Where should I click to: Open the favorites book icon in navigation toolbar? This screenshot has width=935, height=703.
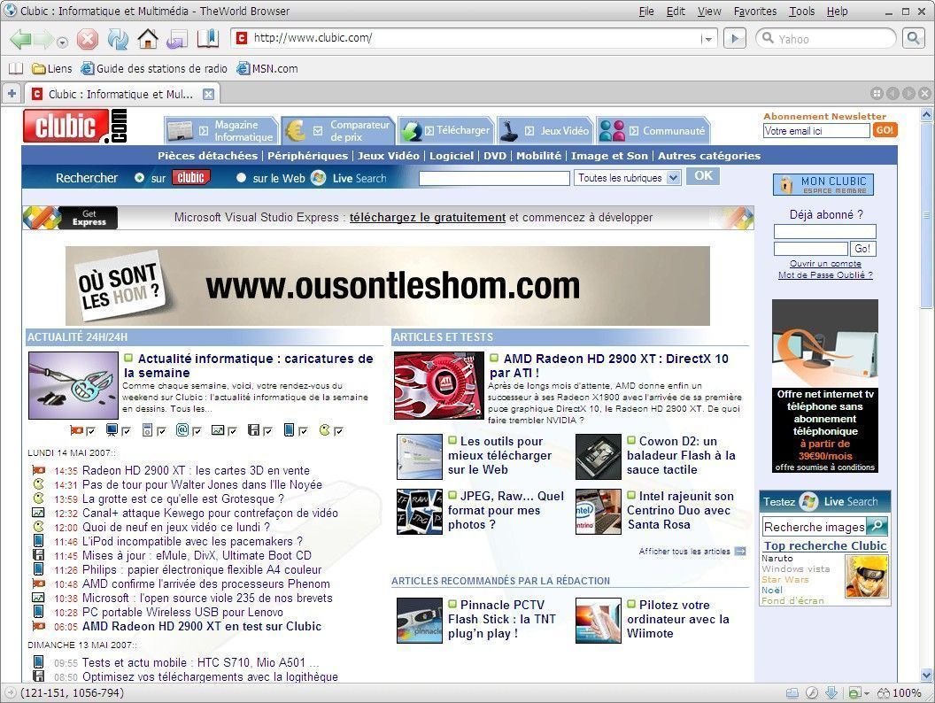208,39
